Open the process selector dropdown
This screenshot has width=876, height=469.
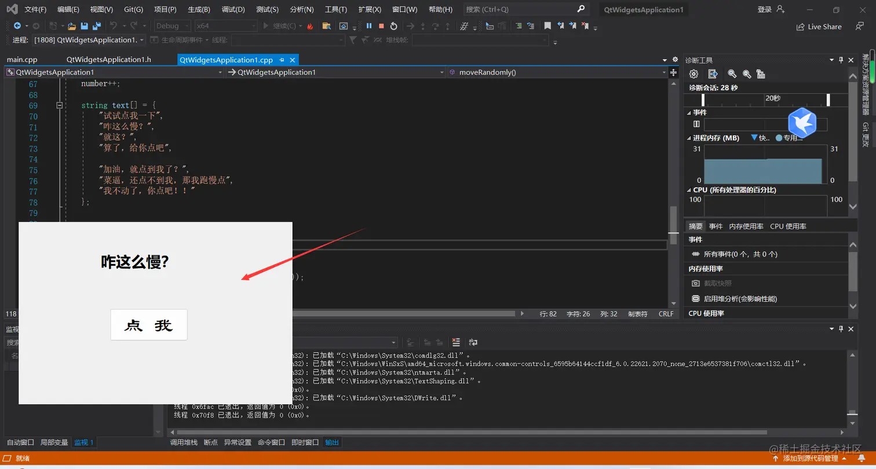[89, 40]
